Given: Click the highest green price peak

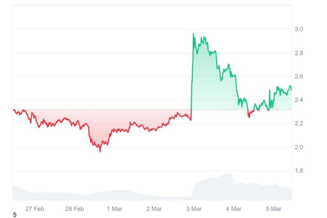Looking at the screenshot, I should point(193,33).
